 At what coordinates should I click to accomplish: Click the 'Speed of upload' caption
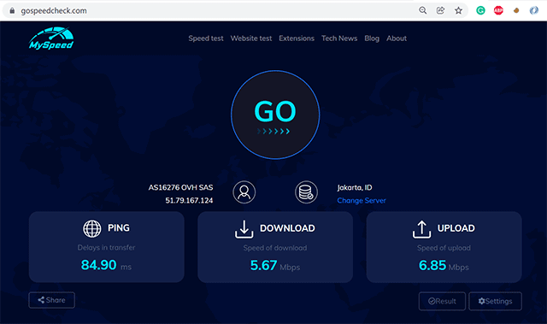point(444,248)
